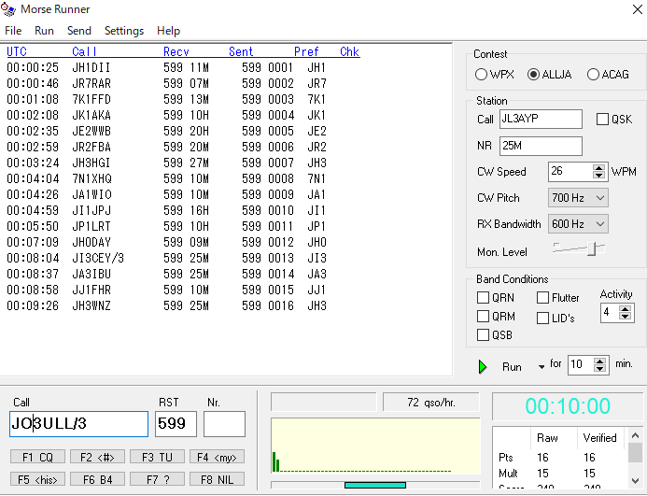Click the Sent column header
The width and height of the screenshot is (647, 496).
[x=241, y=51]
